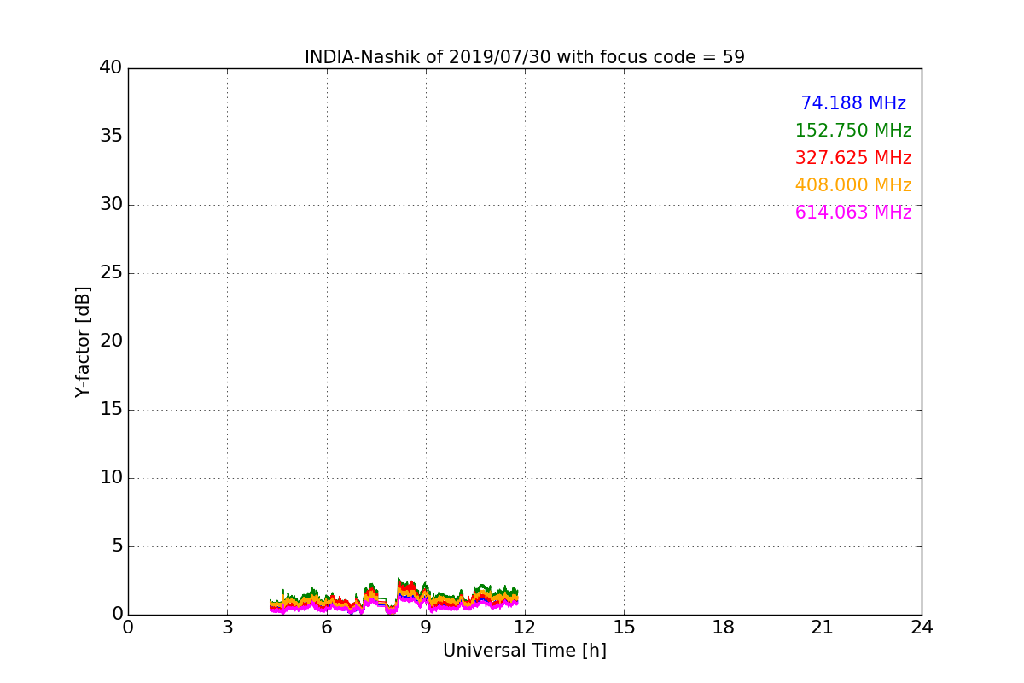Click y-axis tick label 15
Image resolution: width=1024 pixels, height=683 pixels.
pos(111,410)
